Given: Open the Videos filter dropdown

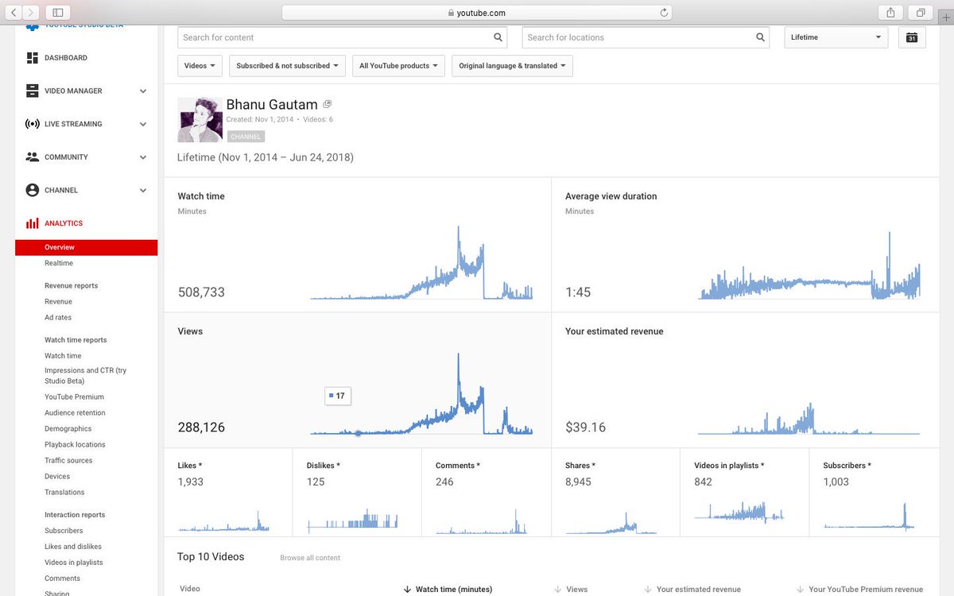Looking at the screenshot, I should [200, 66].
